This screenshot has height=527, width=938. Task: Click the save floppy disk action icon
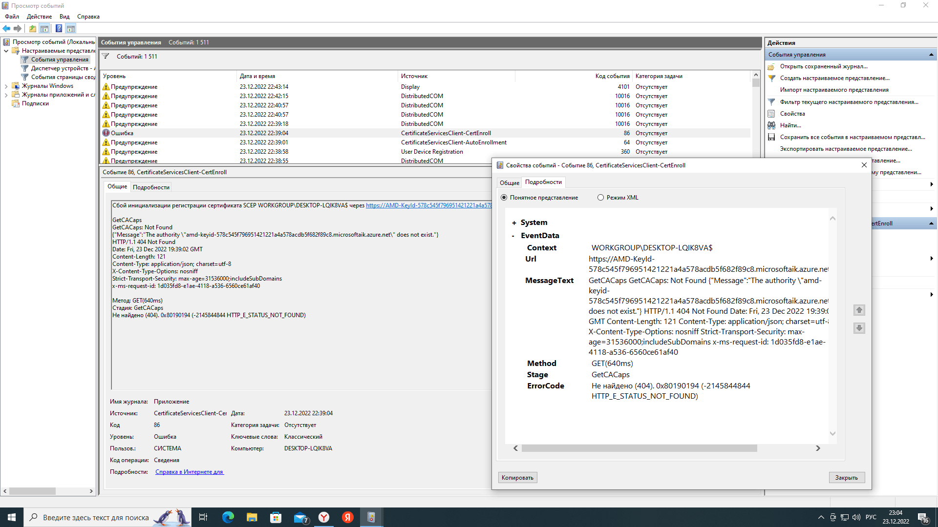(x=771, y=137)
